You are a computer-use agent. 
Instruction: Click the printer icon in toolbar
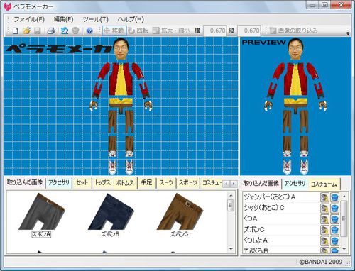50,31
